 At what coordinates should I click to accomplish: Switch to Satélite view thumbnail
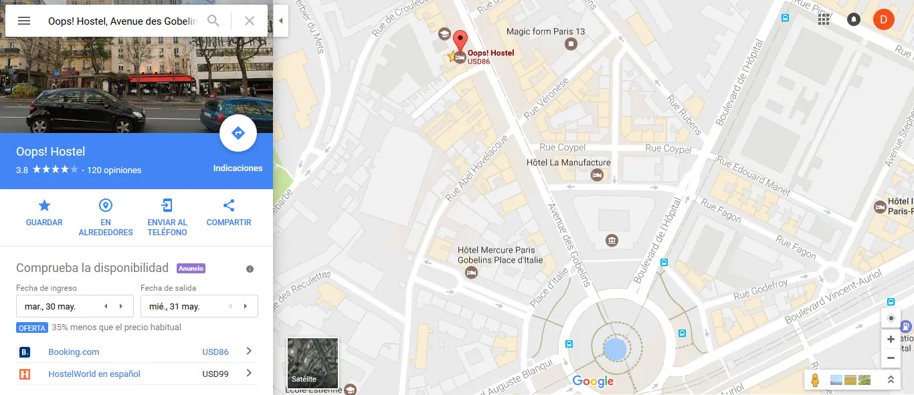(x=312, y=363)
